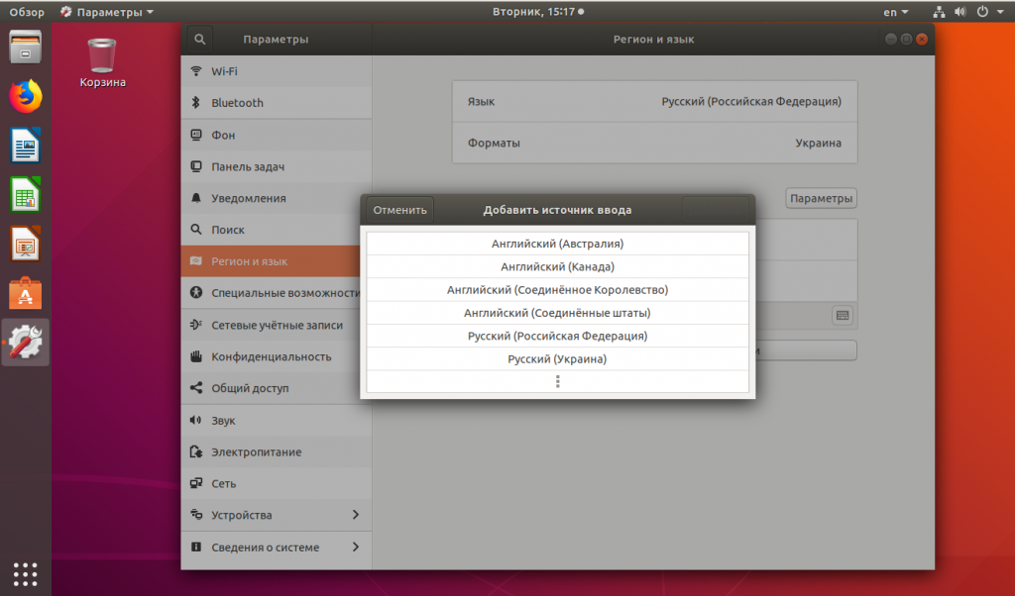Open the Files manager in the dock

click(25, 48)
